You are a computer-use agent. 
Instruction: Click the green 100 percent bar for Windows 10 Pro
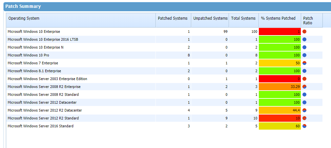pos(280,55)
